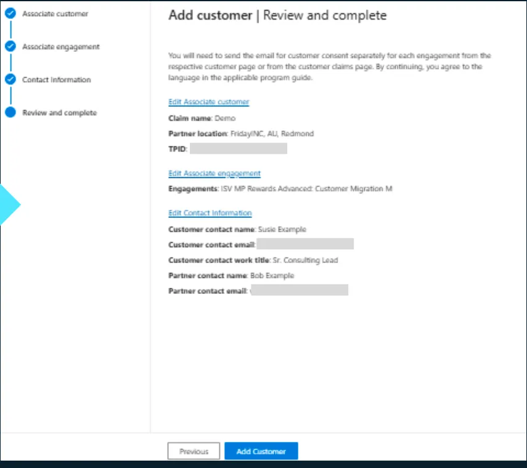Viewport: 527px width, 468px height.
Task: Click the work title Sr. Consulting Lead
Action: 305,261
